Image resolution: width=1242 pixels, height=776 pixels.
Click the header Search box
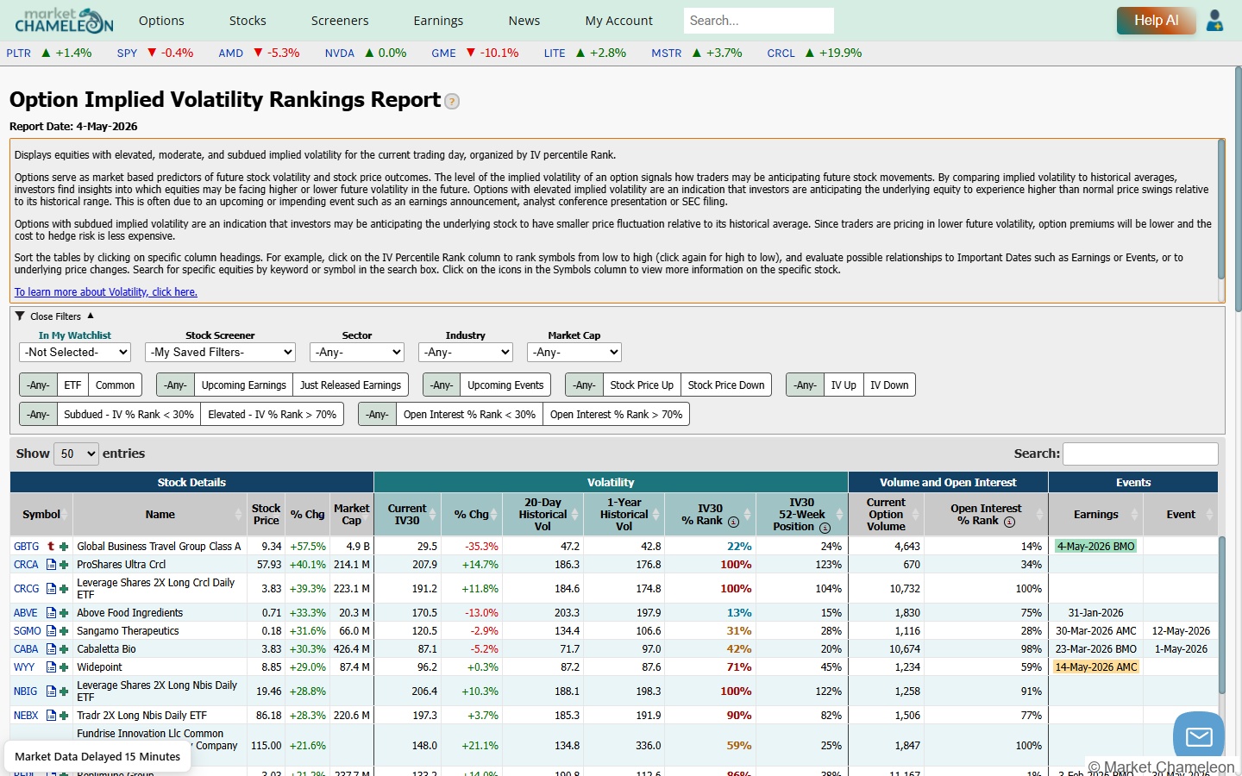[x=759, y=21]
